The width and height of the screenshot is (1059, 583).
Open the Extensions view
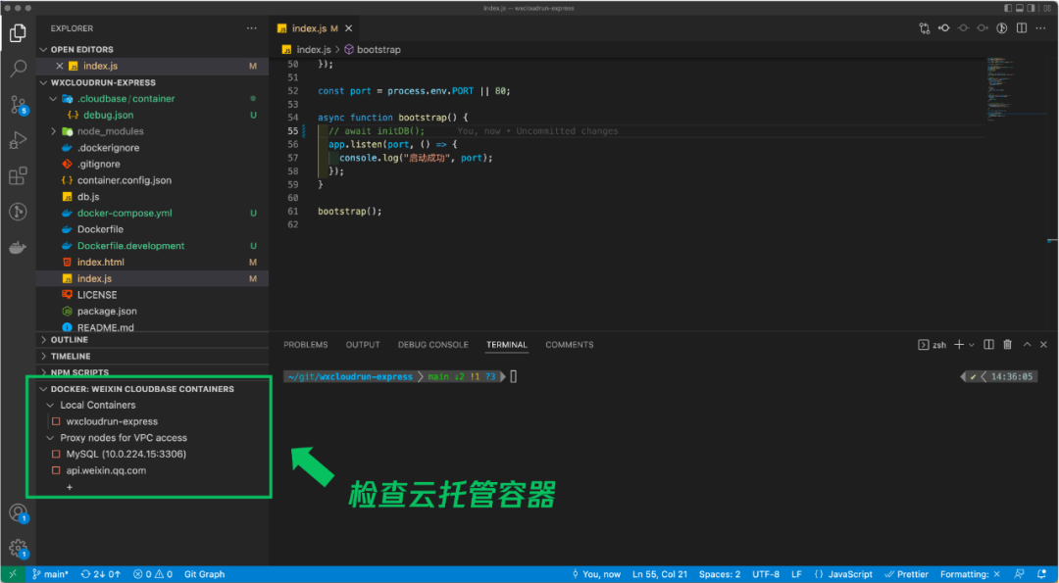click(18, 176)
